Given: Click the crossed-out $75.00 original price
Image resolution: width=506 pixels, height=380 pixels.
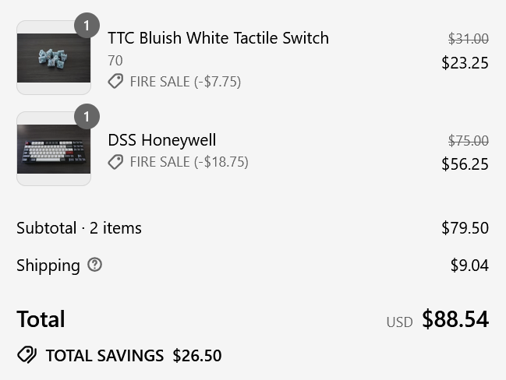Looking at the screenshot, I should (468, 141).
